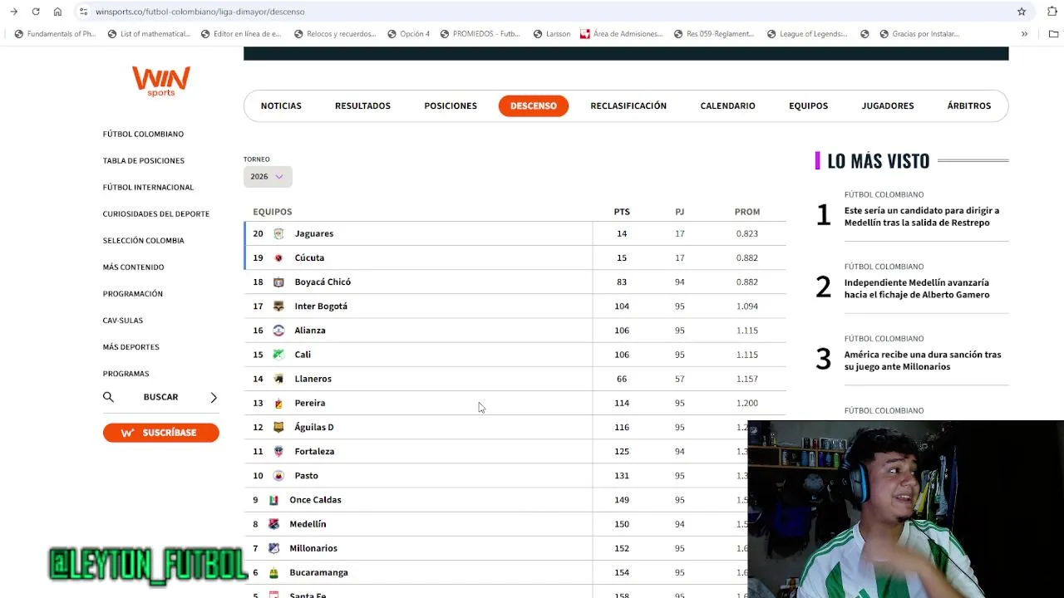Viewport: 1064px width, 598px height.
Task: Click Pereira team crest icon
Action: 278,403
